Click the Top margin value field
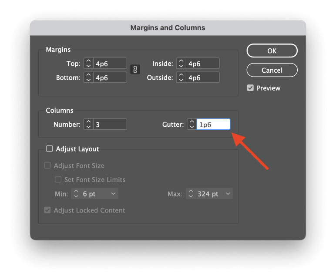Image resolution: width=336 pixels, height=280 pixels. tap(110, 64)
